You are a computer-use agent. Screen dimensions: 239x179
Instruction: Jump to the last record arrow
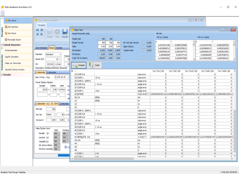41,30
